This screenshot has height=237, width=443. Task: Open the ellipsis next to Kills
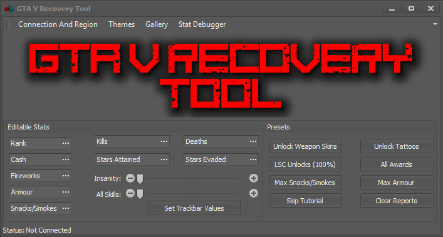pyautogui.click(x=164, y=141)
